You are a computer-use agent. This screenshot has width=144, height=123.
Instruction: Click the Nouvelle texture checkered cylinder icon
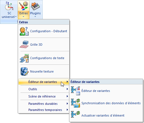24,71
